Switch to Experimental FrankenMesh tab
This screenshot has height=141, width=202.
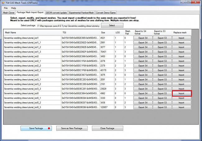[x=81, y=13]
